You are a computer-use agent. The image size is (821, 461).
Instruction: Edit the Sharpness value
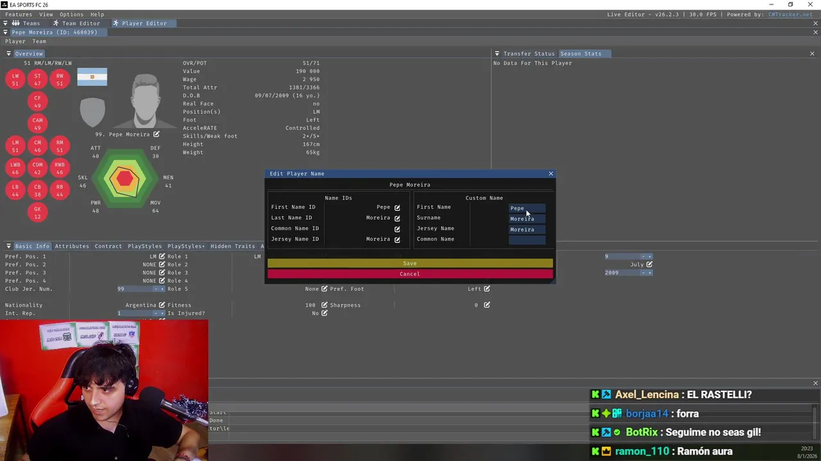click(x=487, y=305)
